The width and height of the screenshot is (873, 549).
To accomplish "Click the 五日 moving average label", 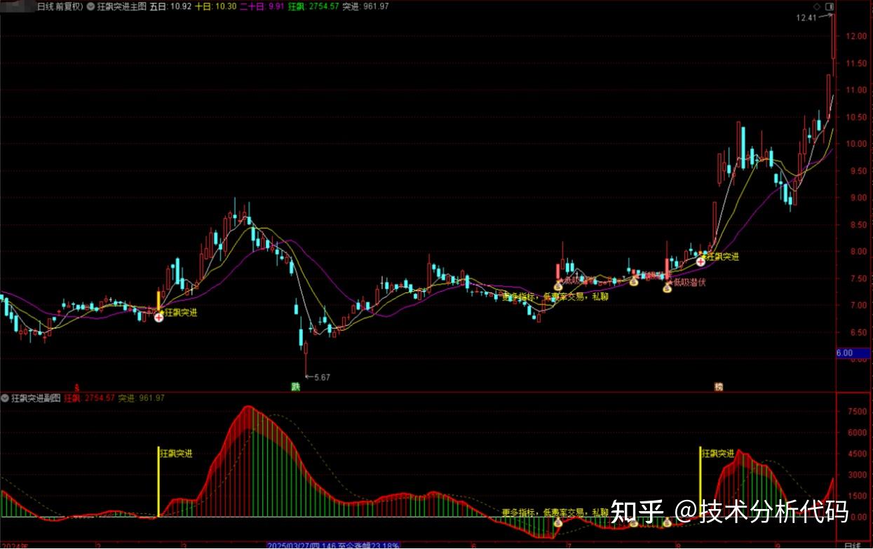I will coord(172,6).
